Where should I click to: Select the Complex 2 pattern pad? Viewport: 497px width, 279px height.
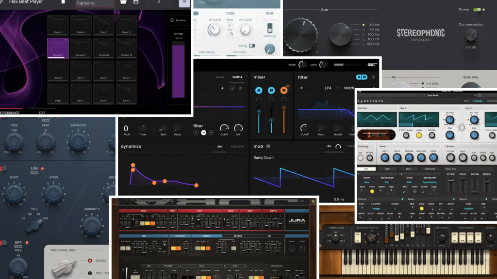(58, 48)
